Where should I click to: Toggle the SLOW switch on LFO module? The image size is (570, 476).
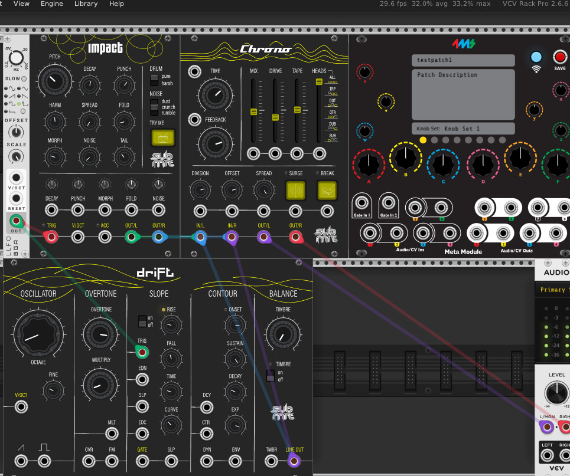(24, 78)
